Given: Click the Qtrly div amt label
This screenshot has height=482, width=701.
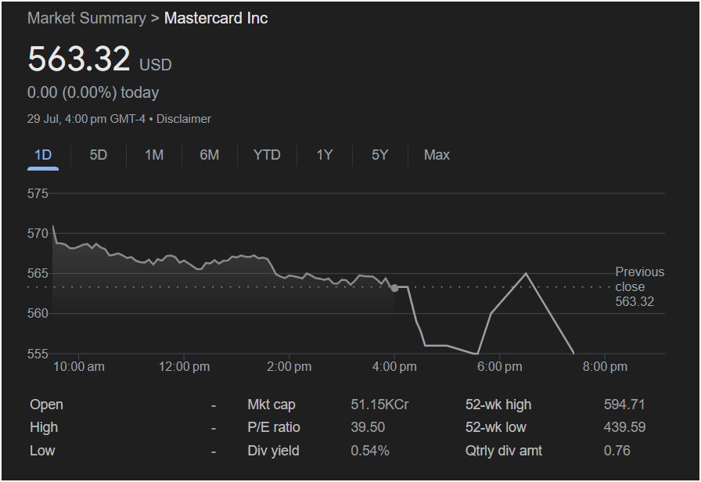Looking at the screenshot, I should click(504, 451).
